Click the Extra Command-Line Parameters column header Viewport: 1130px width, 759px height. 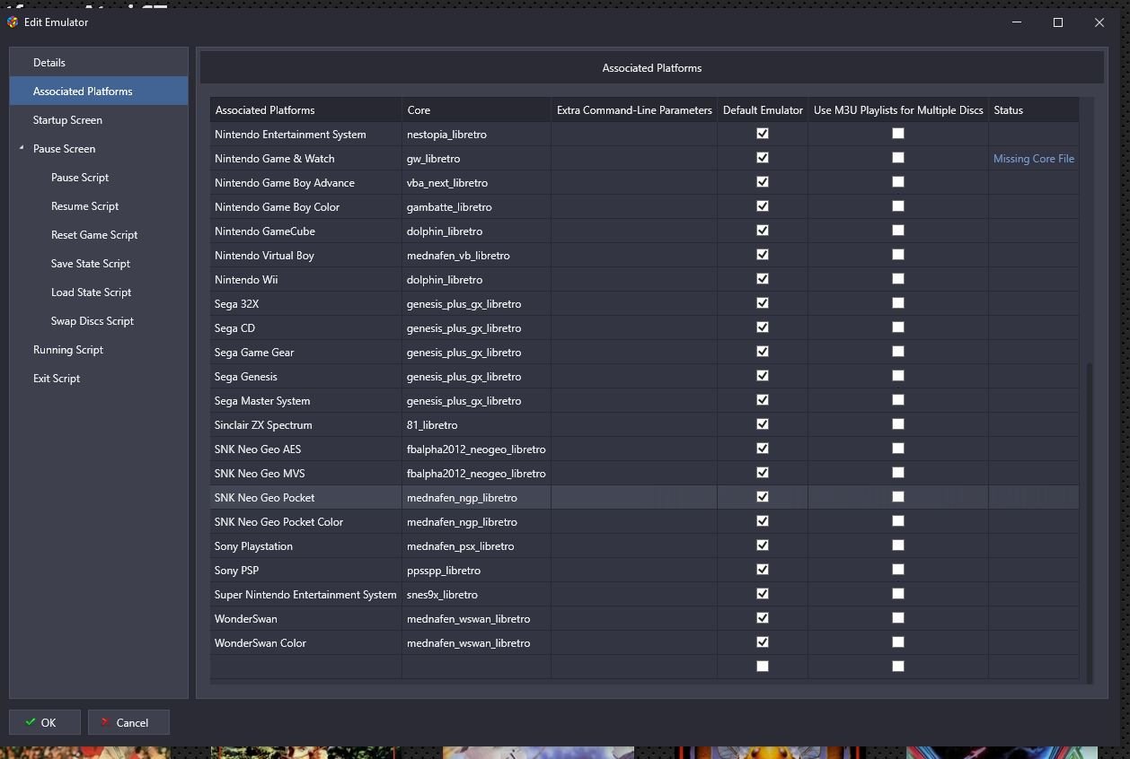coord(634,110)
